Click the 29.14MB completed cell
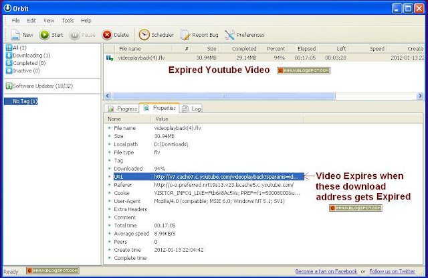The height and width of the screenshot is (278, 428). (246, 58)
